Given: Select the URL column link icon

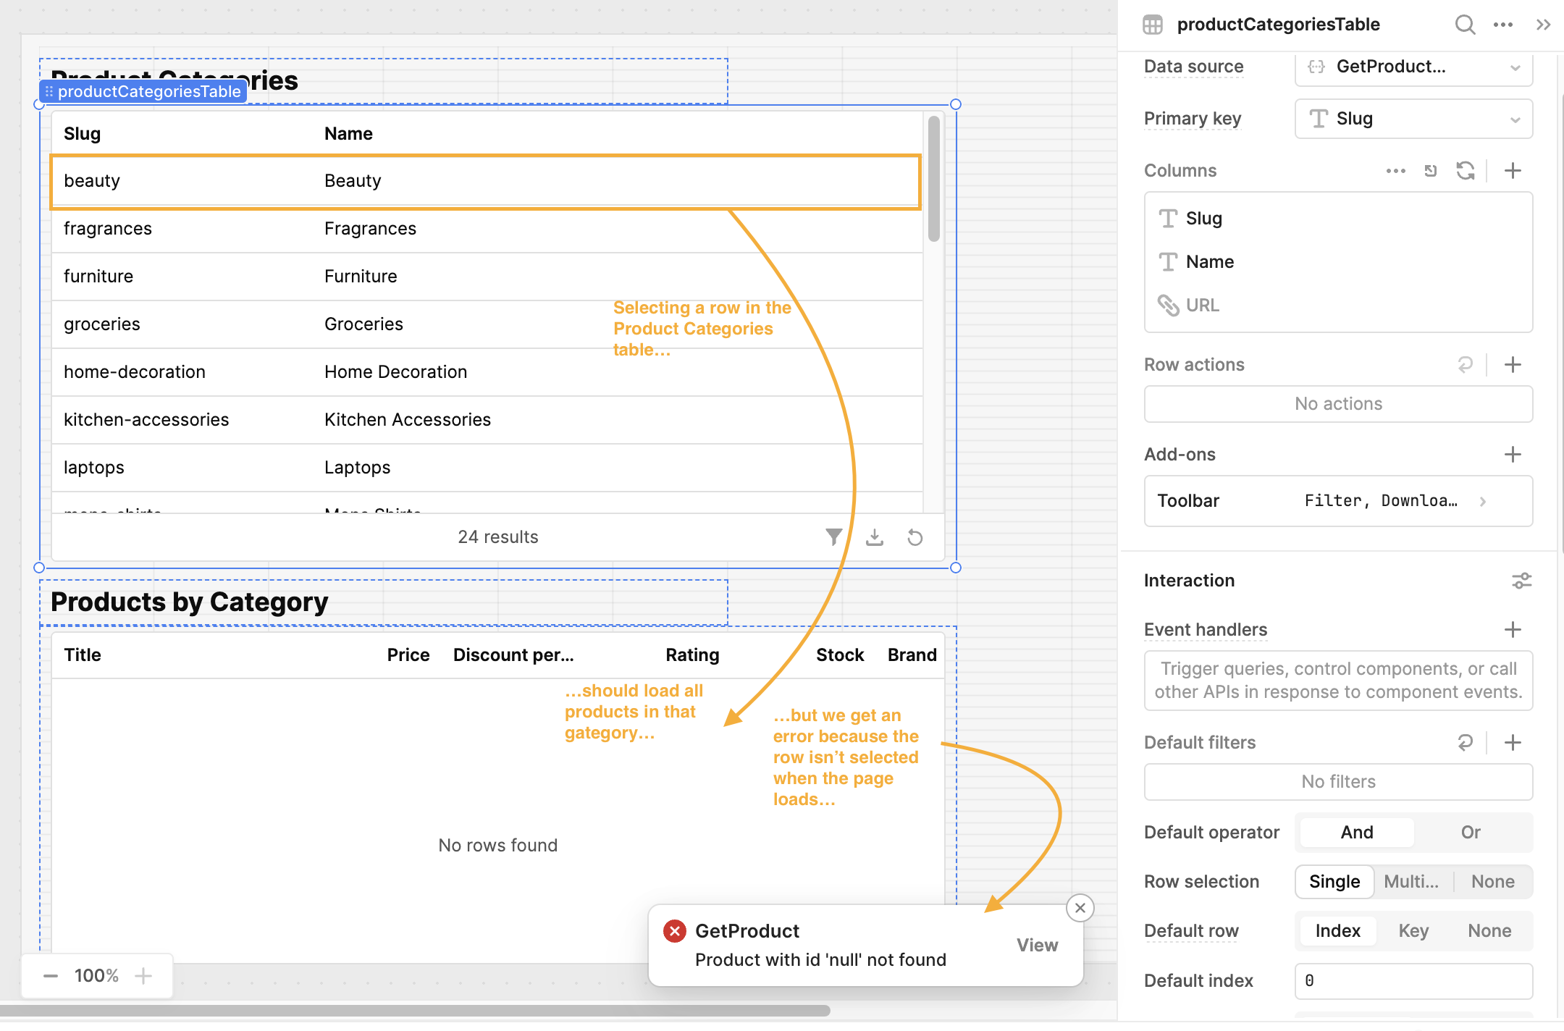Looking at the screenshot, I should click(1168, 306).
